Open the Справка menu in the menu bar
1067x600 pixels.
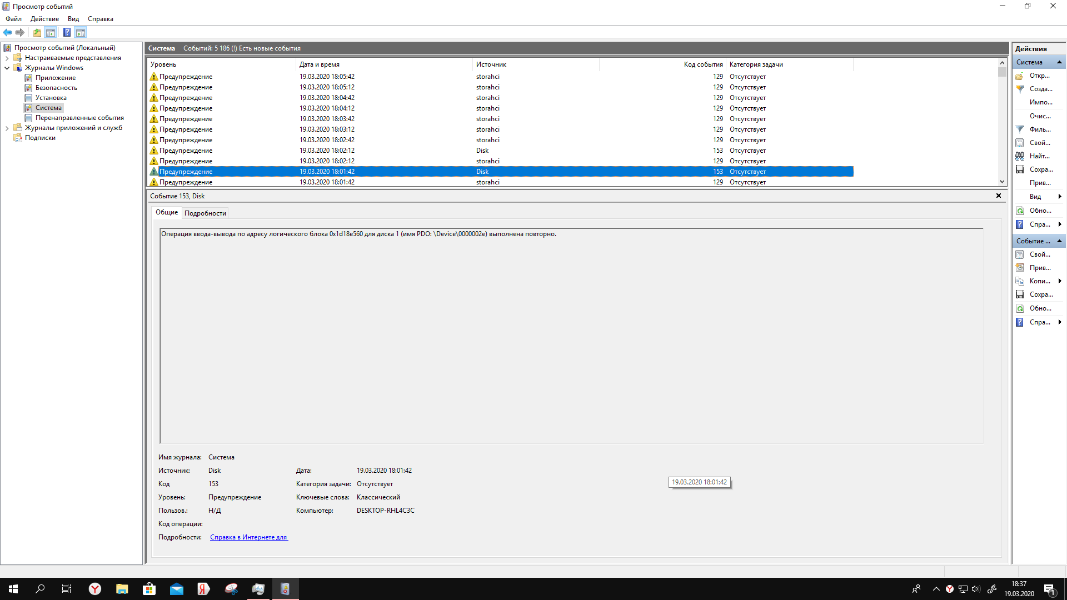[x=101, y=19]
